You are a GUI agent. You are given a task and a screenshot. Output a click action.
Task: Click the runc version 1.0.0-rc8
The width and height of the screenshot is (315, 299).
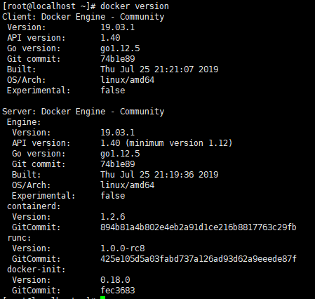click(123, 248)
